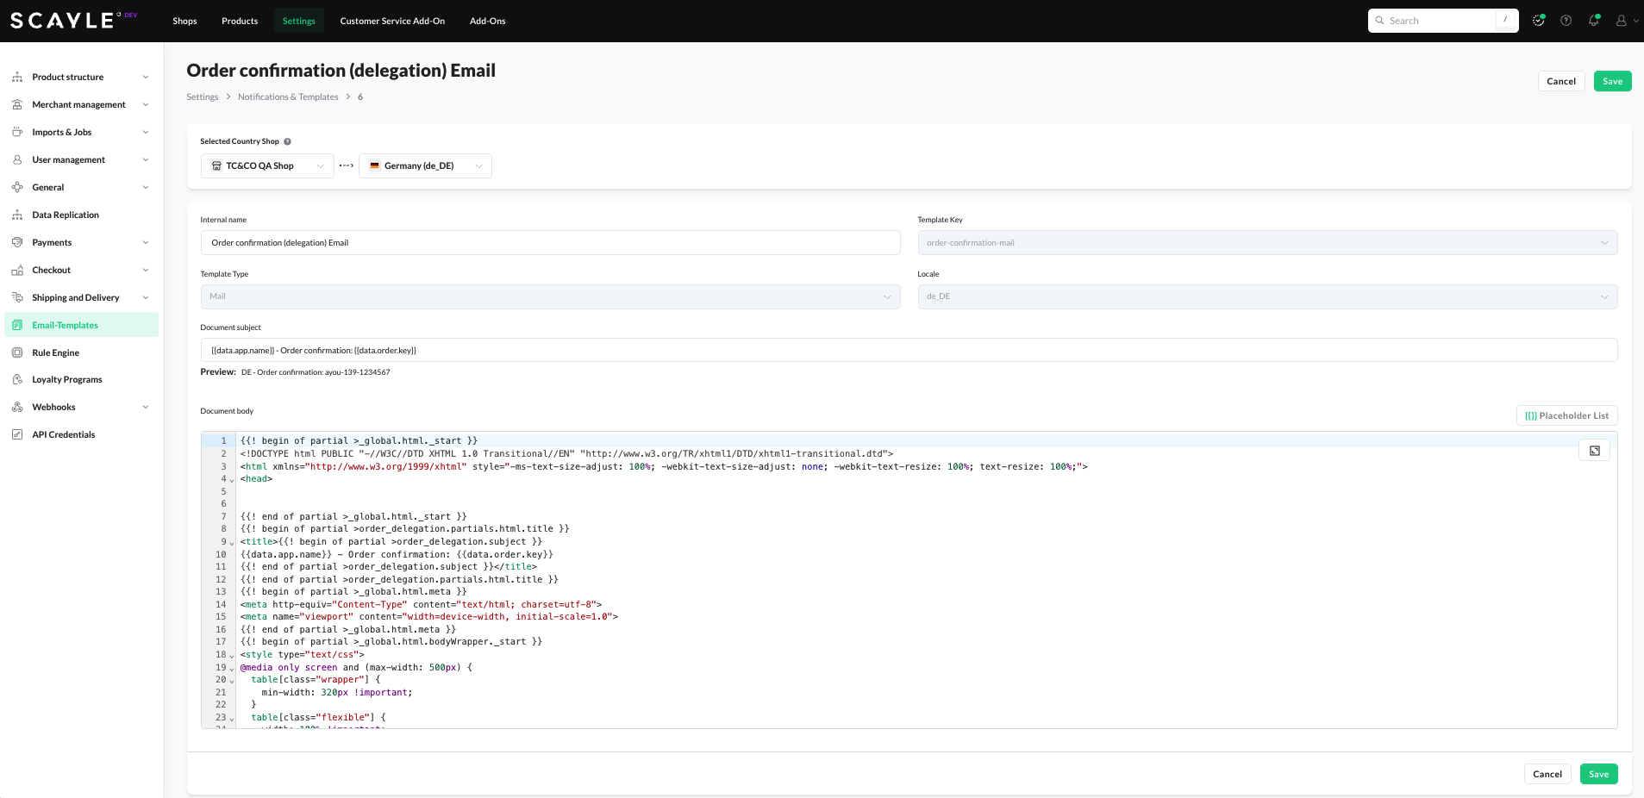
Task: Open the TC&CO QA Shop dropdown
Action: pyautogui.click(x=267, y=165)
